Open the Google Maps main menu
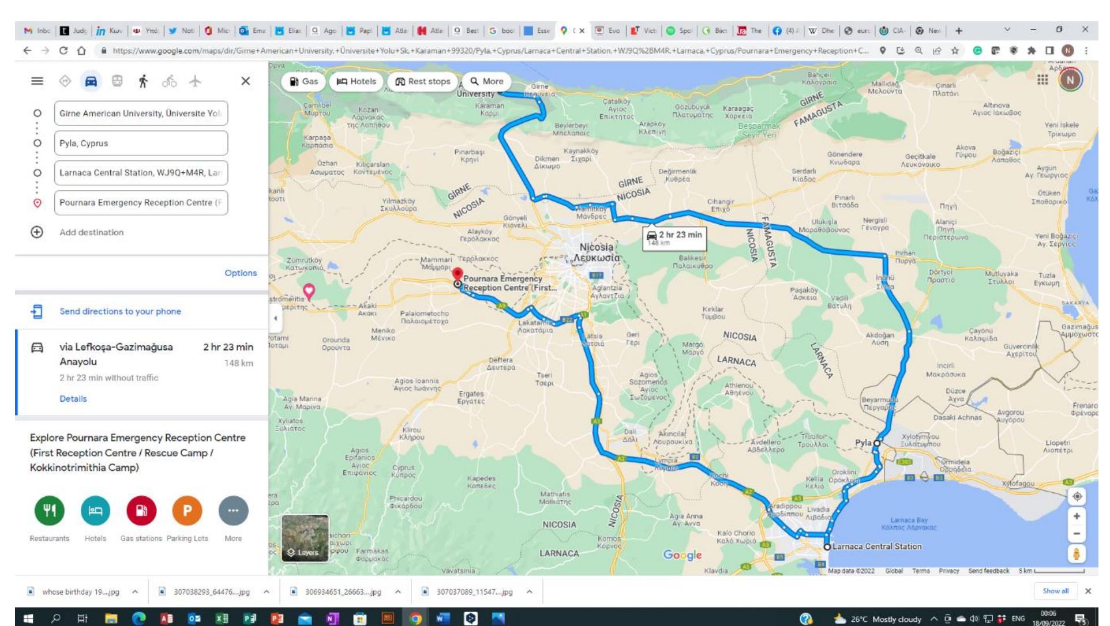Screen dimensions: 1110x626 pos(38,82)
